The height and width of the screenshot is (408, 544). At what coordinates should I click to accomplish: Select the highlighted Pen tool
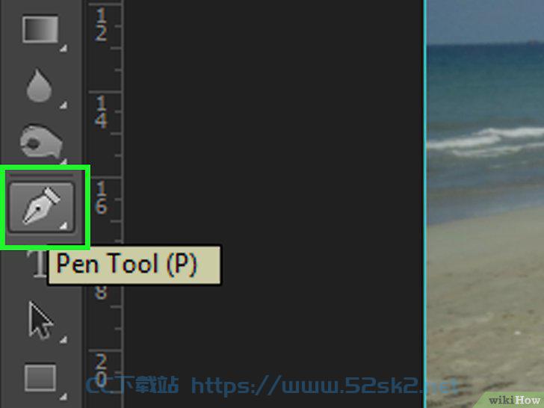(x=41, y=206)
